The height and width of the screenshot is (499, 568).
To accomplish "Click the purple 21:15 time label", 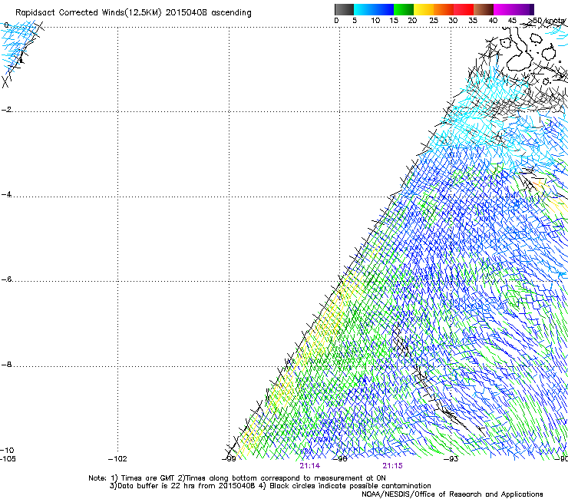I will [x=393, y=466].
